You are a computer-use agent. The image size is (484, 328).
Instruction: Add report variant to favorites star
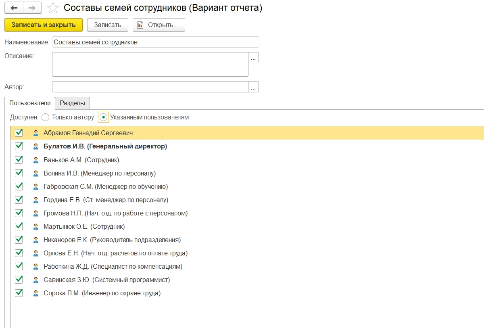pos(53,8)
